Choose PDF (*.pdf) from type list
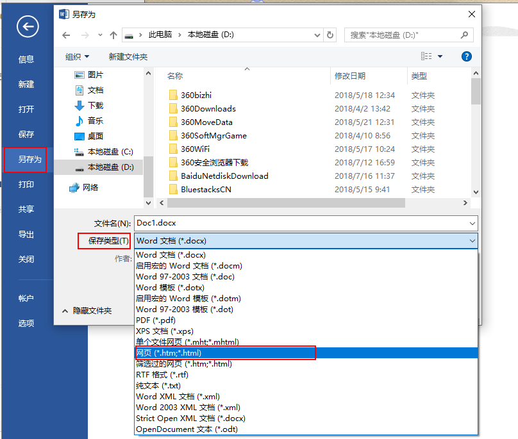The image size is (518, 439). pos(155,320)
